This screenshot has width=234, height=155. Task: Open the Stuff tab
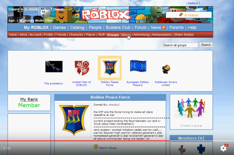coord(101,35)
